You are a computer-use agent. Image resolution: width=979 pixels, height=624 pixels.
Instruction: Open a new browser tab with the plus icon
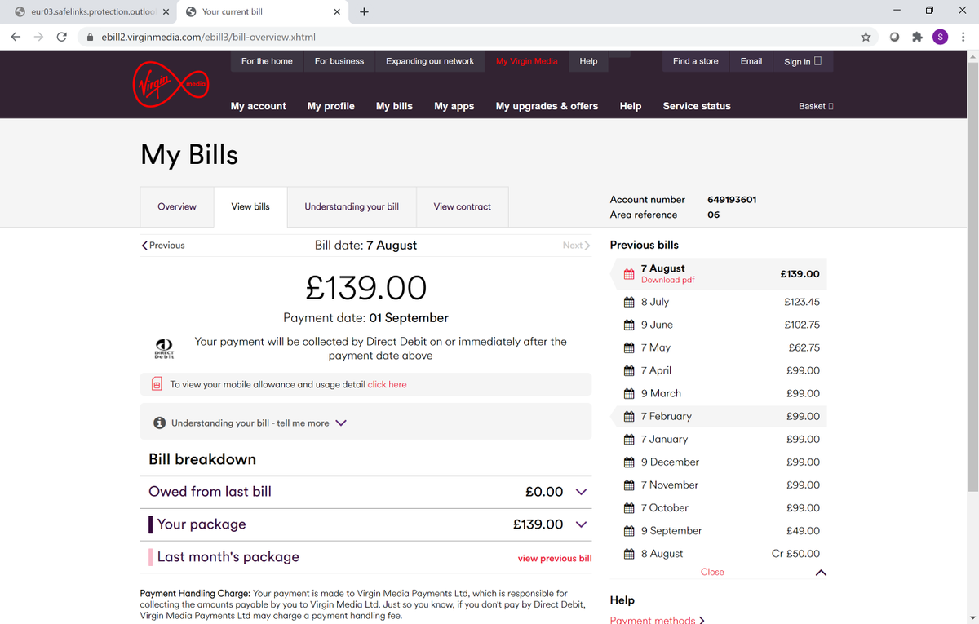click(x=364, y=12)
